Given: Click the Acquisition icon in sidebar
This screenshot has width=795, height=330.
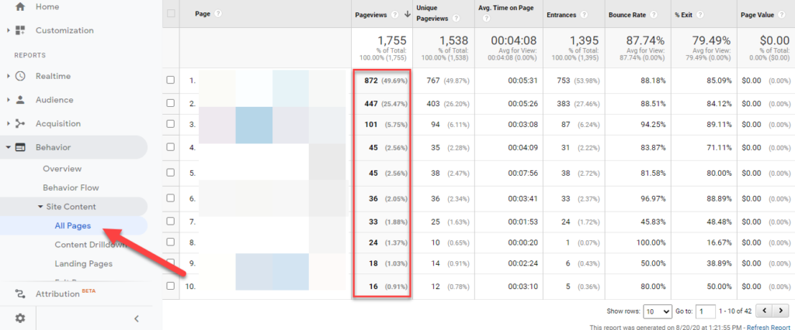Looking at the screenshot, I should (20, 123).
